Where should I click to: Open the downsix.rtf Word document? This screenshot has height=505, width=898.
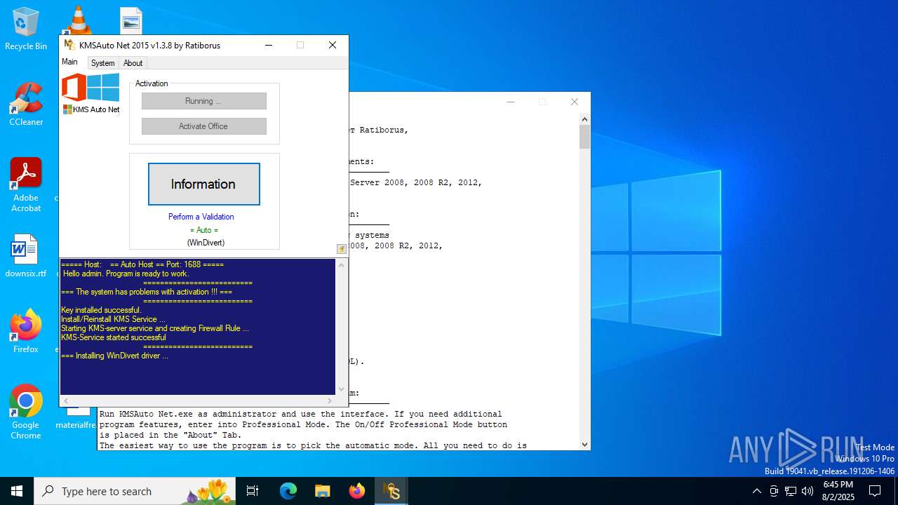pyautogui.click(x=26, y=256)
